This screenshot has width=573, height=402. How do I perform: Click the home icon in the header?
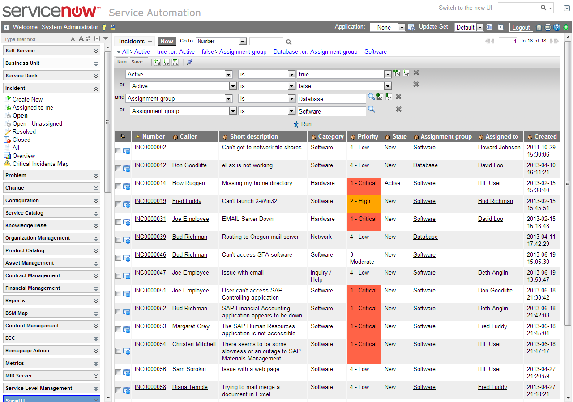pyautogui.click(x=539, y=27)
